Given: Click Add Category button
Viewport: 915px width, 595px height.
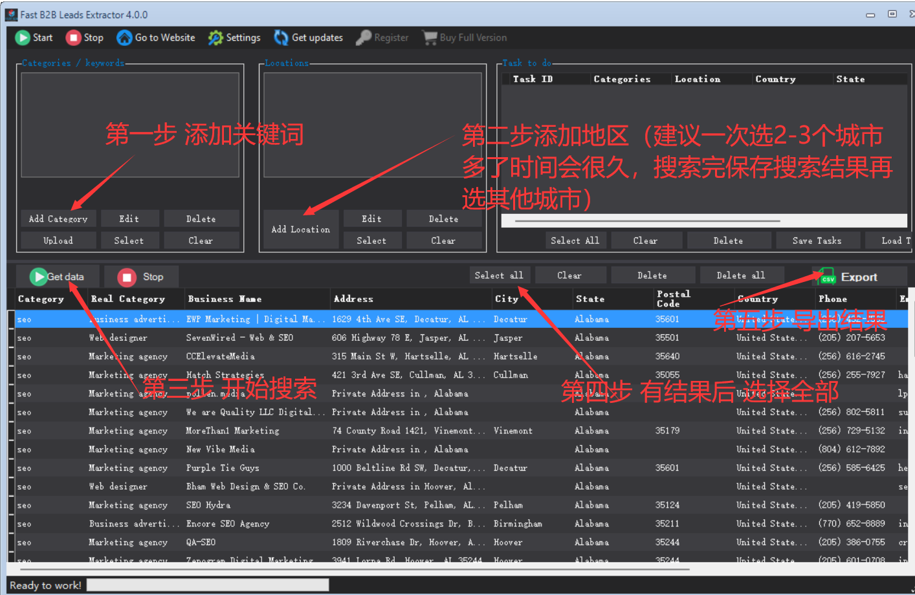Looking at the screenshot, I should click(x=58, y=219).
